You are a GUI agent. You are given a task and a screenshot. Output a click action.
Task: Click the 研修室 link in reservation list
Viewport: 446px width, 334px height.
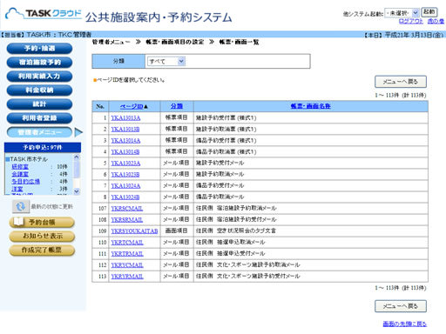pos(20,167)
